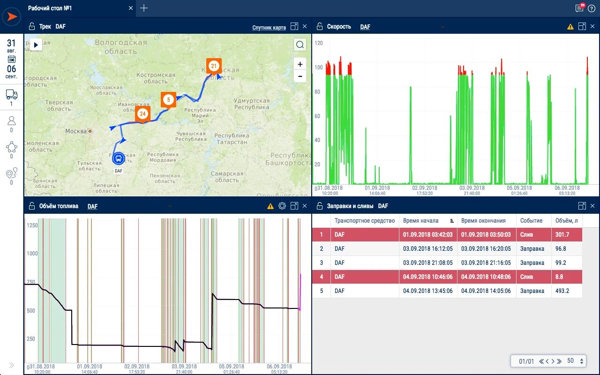Pop out the Объём топлива panel
The height and width of the screenshot is (375, 600).
(294, 206)
